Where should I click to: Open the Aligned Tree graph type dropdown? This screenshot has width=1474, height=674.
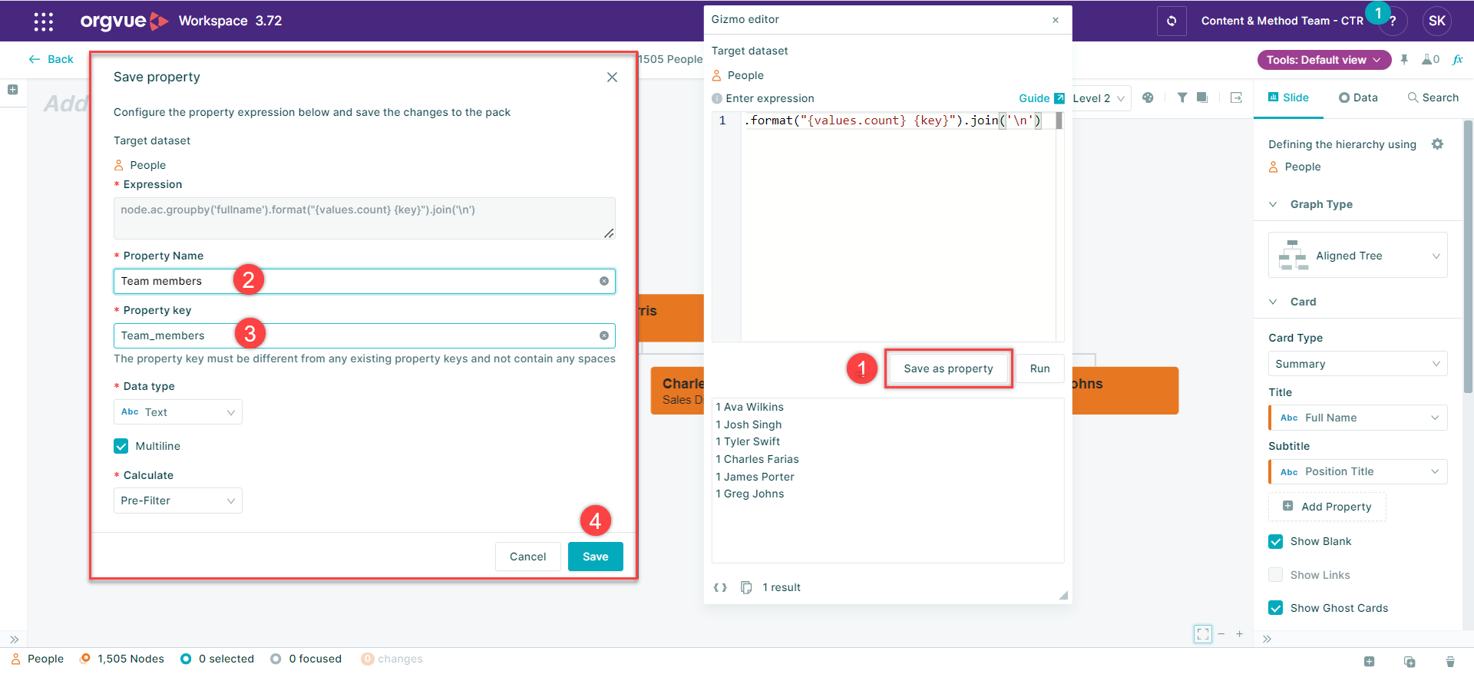[x=1358, y=255]
